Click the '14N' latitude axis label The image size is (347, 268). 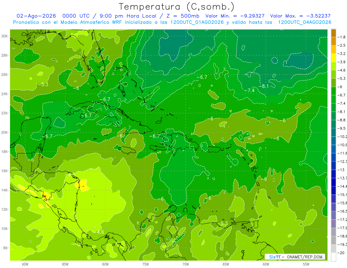click(4, 190)
